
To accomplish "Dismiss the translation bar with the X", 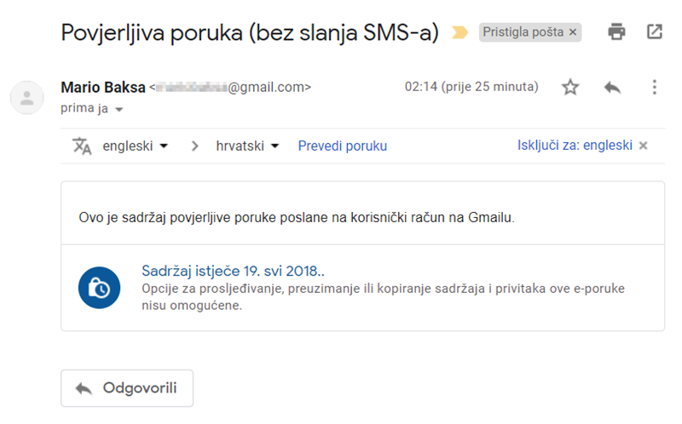I will pyautogui.click(x=644, y=146).
